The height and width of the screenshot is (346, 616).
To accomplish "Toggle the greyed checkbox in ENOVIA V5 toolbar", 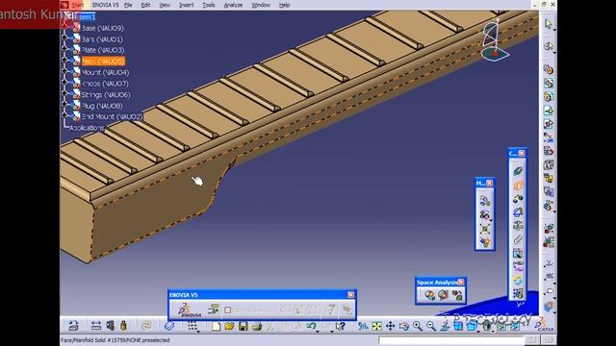I will pyautogui.click(x=227, y=309).
